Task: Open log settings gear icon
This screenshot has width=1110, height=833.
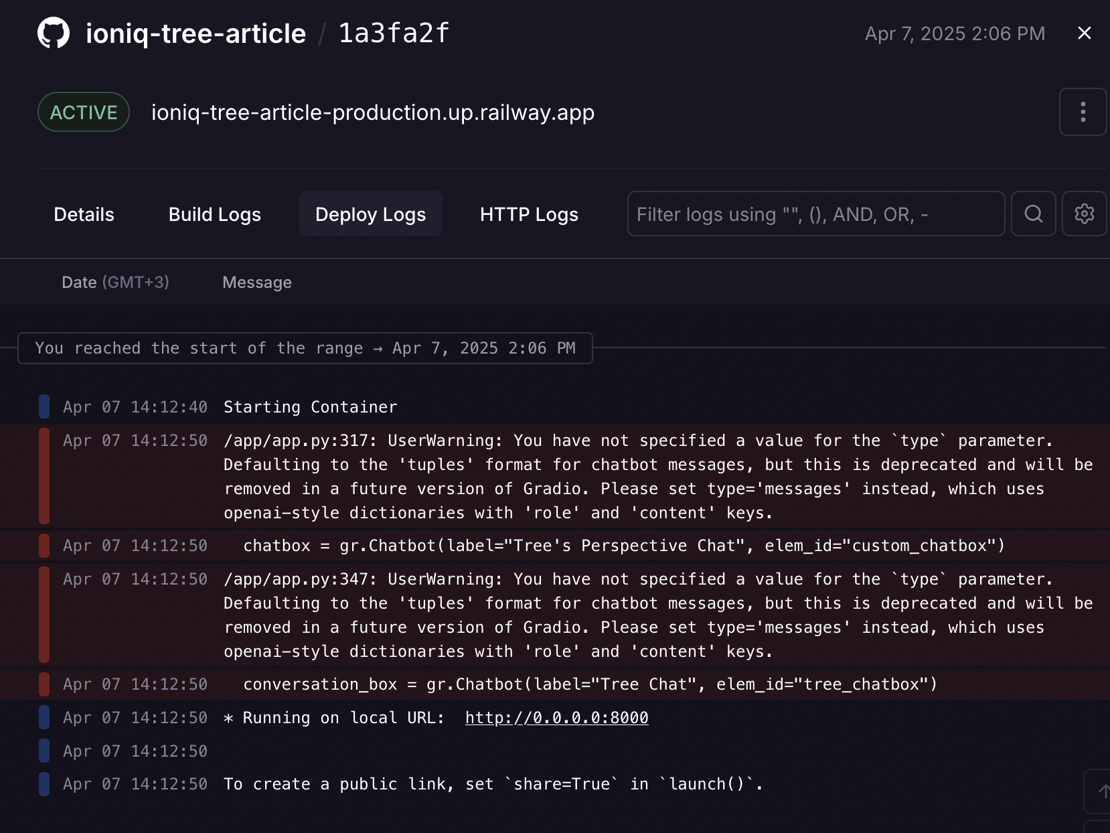Action: click(1084, 214)
